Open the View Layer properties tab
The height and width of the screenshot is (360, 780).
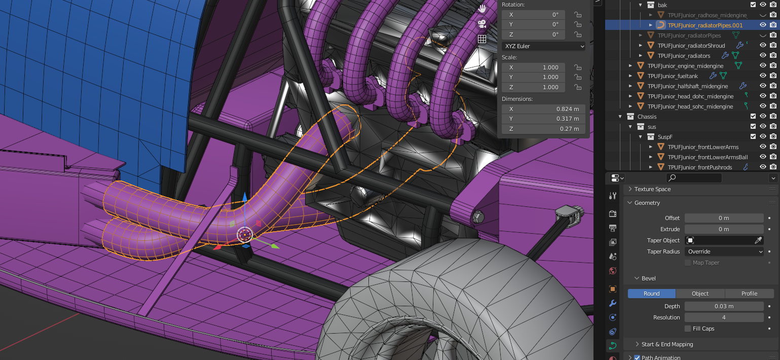[613, 242]
